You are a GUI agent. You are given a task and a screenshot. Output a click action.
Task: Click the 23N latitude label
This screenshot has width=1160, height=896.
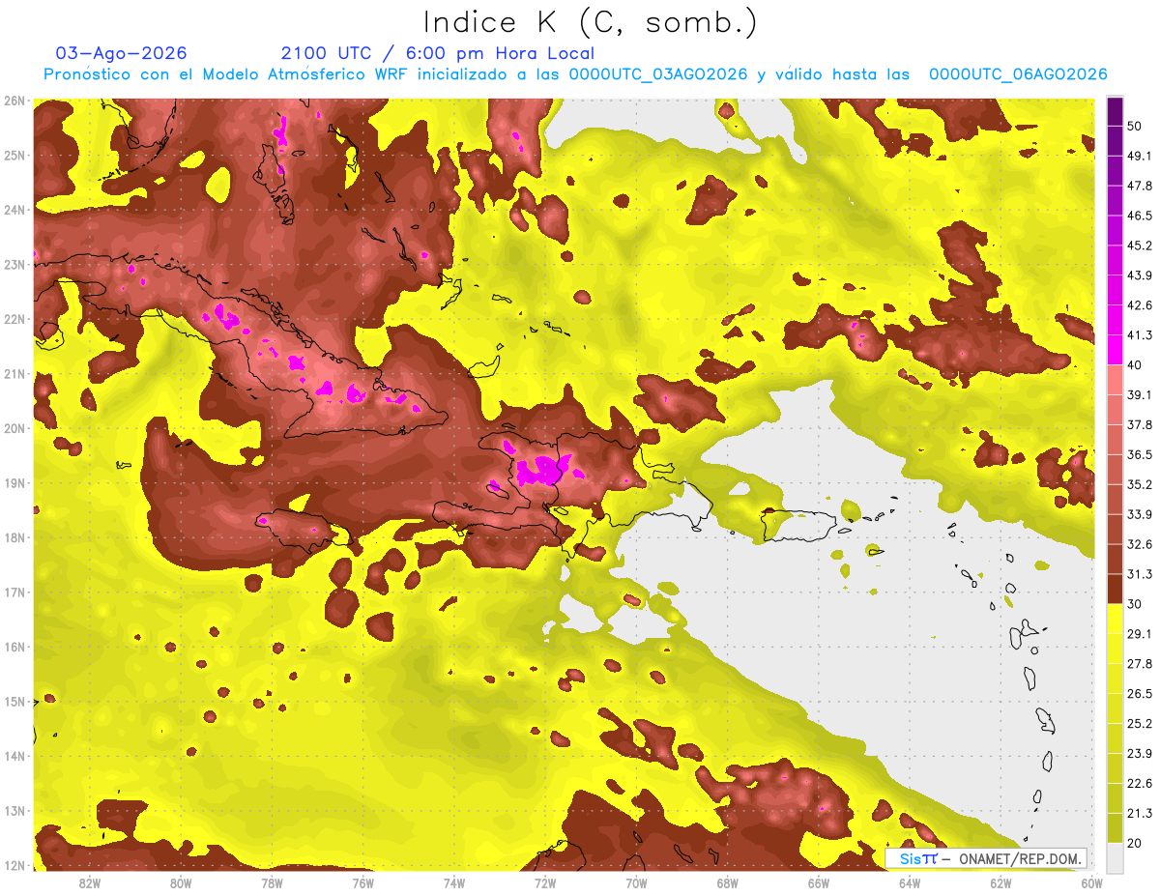[14, 265]
